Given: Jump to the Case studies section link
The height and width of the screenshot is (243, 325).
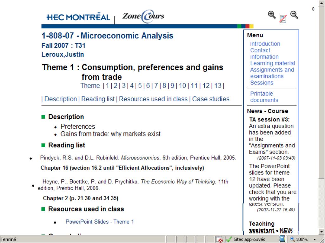Looking at the screenshot, I should (x=211, y=99).
